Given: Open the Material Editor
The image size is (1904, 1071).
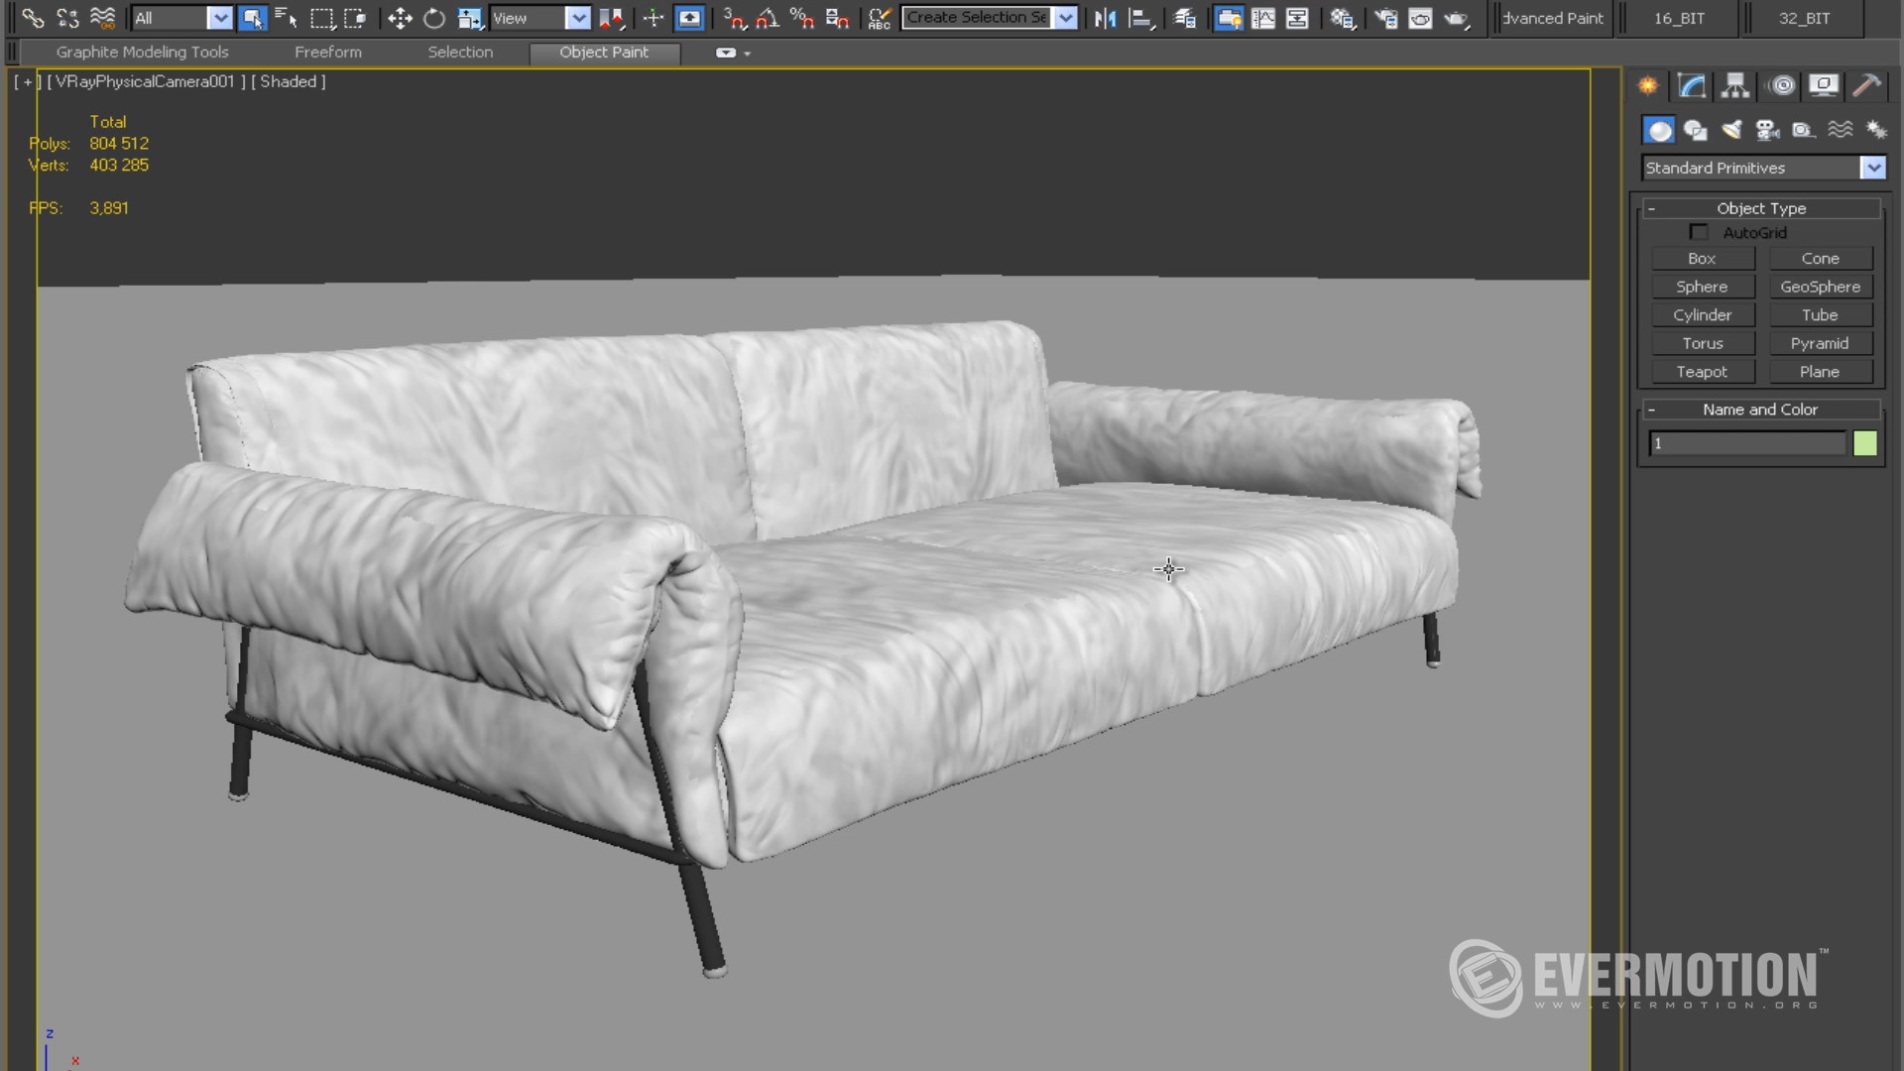Looking at the screenshot, I should [1343, 18].
